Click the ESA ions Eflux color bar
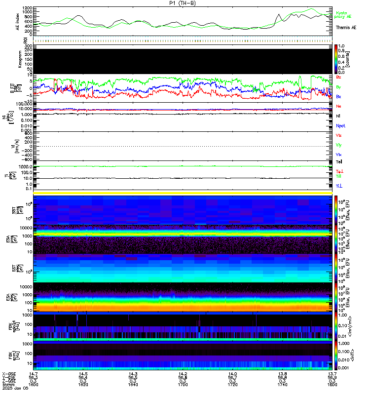The image size is (370, 395). tap(336, 239)
